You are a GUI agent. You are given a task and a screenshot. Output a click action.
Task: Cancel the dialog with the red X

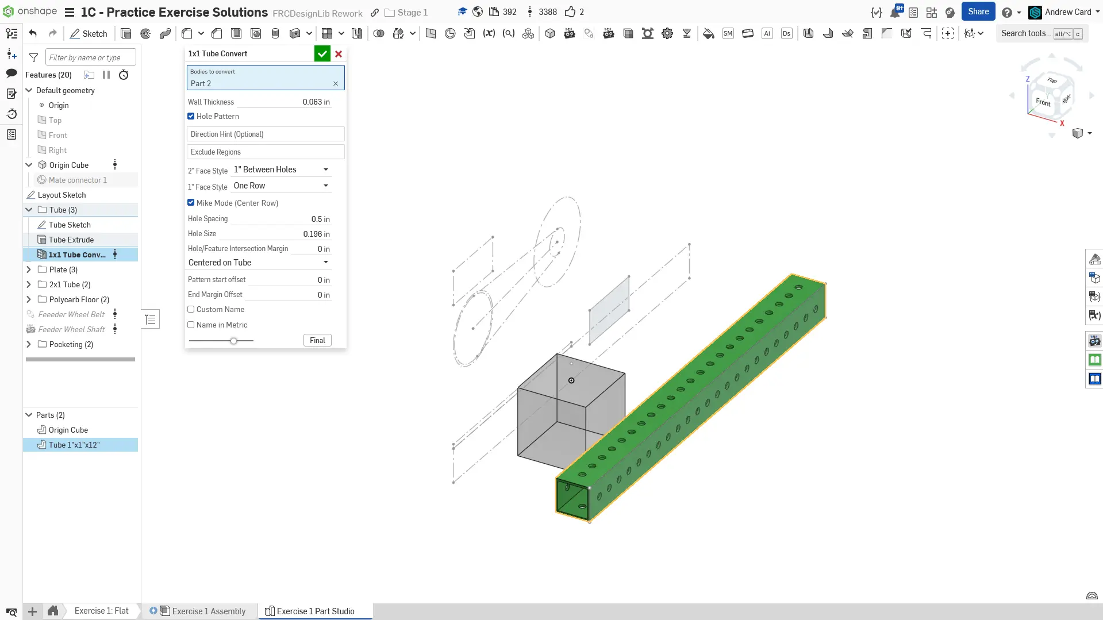[339, 53]
